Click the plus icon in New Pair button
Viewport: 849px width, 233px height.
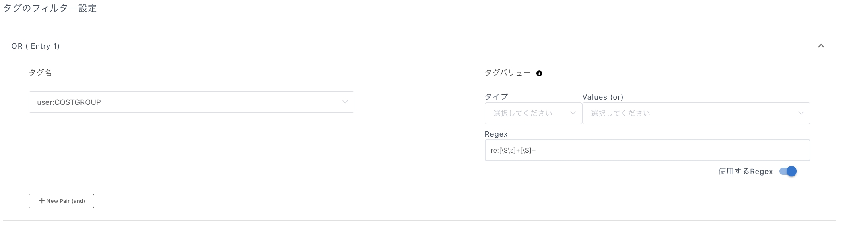click(x=41, y=201)
